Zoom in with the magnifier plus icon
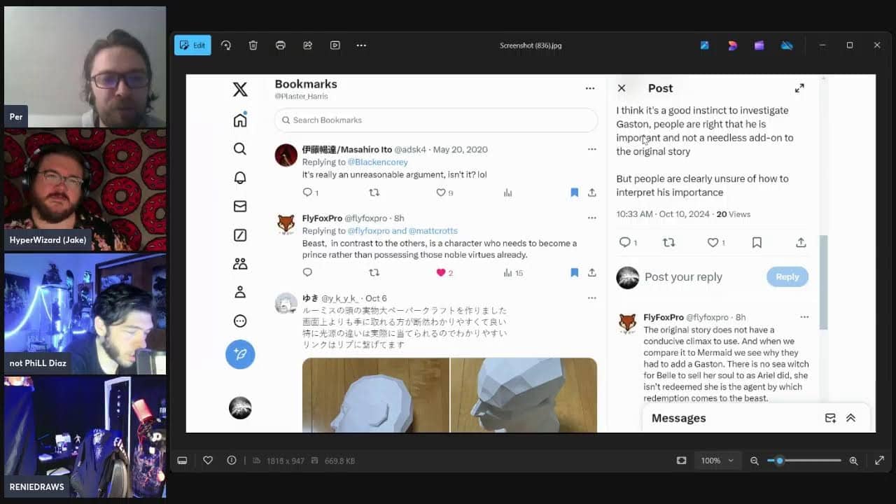This screenshot has height=504, width=896. click(853, 461)
